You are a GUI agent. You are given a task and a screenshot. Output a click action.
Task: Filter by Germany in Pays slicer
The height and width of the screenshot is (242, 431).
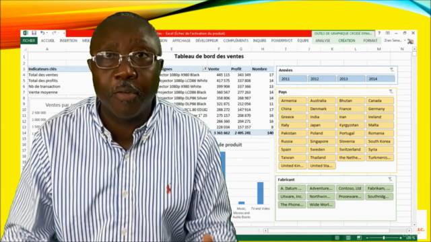(x=380, y=109)
